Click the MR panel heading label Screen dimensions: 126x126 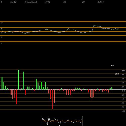112,66
